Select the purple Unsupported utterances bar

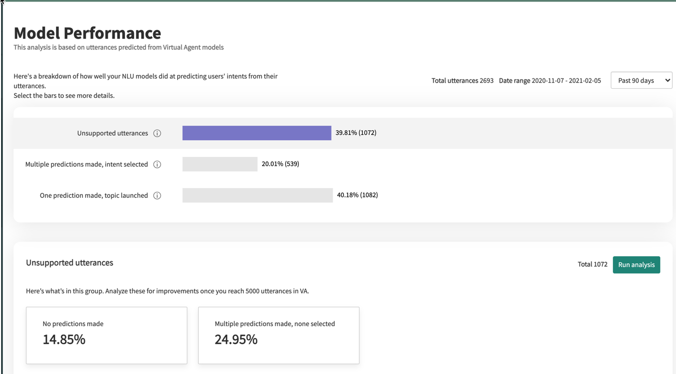click(x=257, y=133)
